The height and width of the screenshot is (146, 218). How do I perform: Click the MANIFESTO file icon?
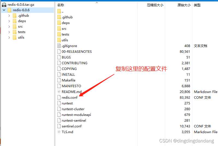59,86
